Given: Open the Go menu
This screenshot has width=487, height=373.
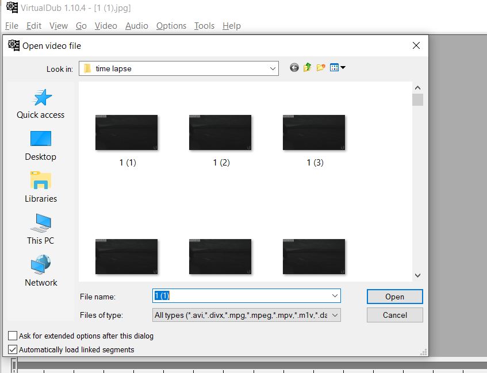Looking at the screenshot, I should pos(81,26).
